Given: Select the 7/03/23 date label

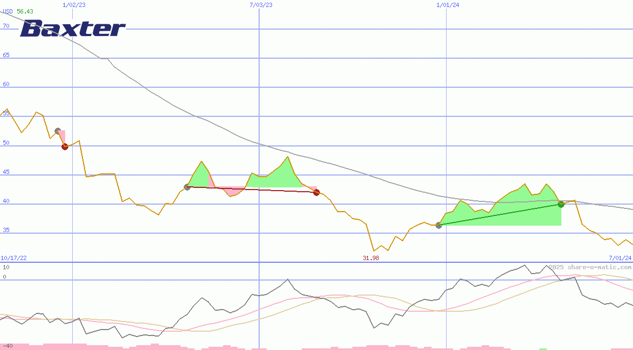Looking at the screenshot, I should click(261, 5).
